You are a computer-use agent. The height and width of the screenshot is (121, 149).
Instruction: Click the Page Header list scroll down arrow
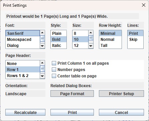(x=42, y=76)
